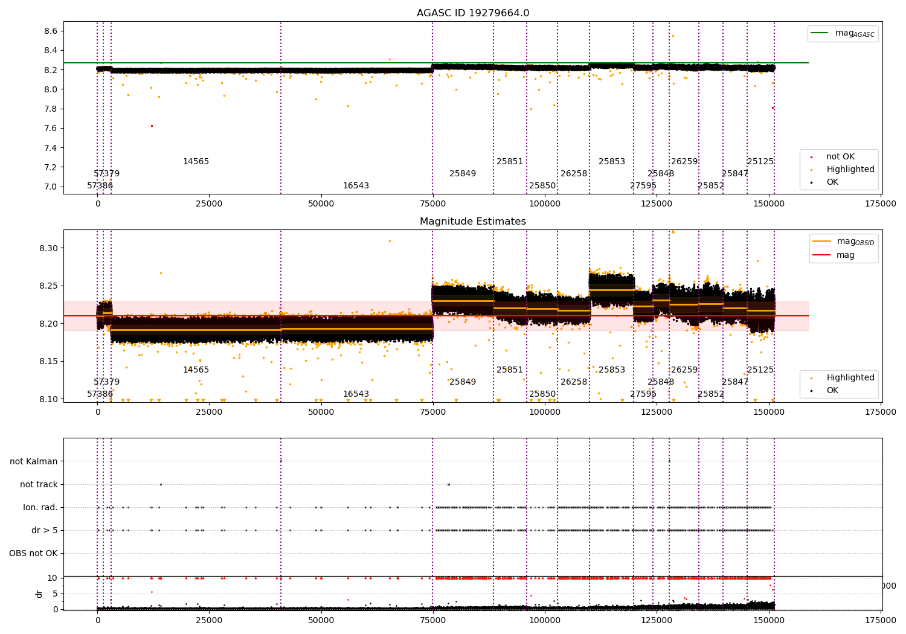
Task: Click the orange outlier point near magnitude 8.55
Action: (673, 36)
